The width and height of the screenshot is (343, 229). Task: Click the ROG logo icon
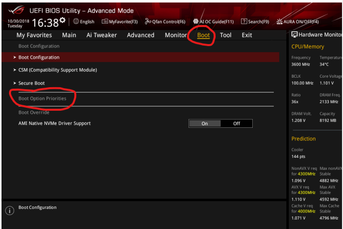tap(17, 10)
